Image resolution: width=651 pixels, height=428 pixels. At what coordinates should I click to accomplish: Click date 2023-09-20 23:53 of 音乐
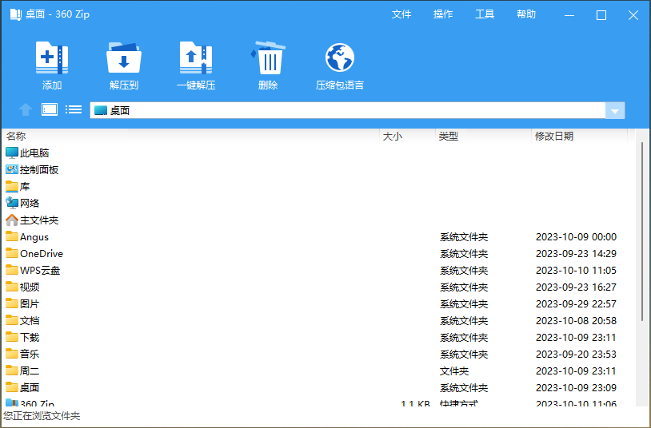pyautogui.click(x=576, y=355)
